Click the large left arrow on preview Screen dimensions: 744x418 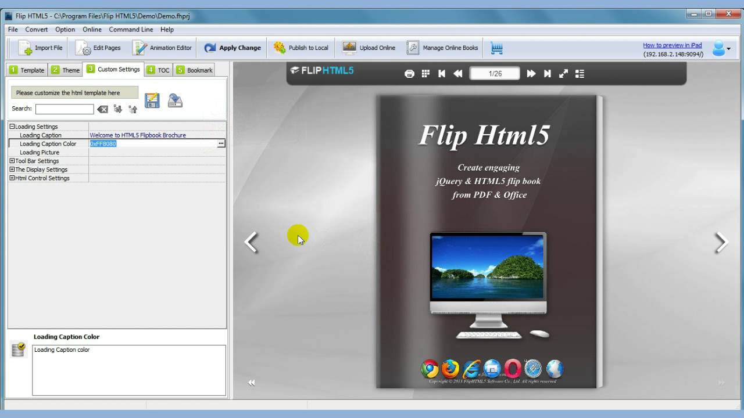click(x=251, y=242)
